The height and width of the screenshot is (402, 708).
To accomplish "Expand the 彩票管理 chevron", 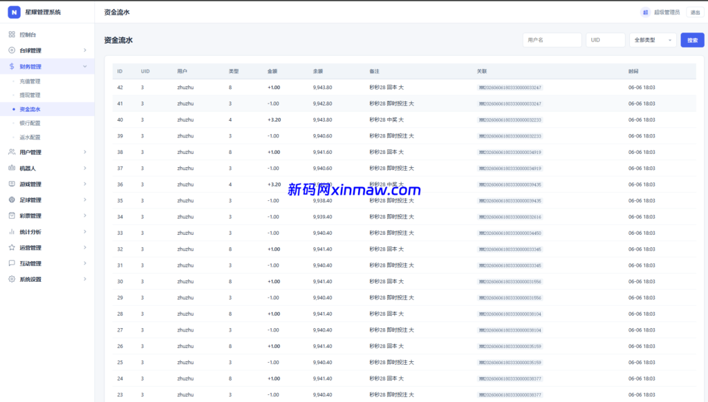I will tap(85, 216).
